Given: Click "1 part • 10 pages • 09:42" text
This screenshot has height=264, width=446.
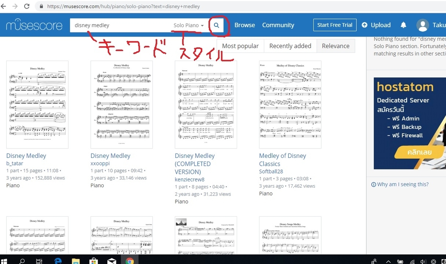Looking at the screenshot, I should click(117, 171).
